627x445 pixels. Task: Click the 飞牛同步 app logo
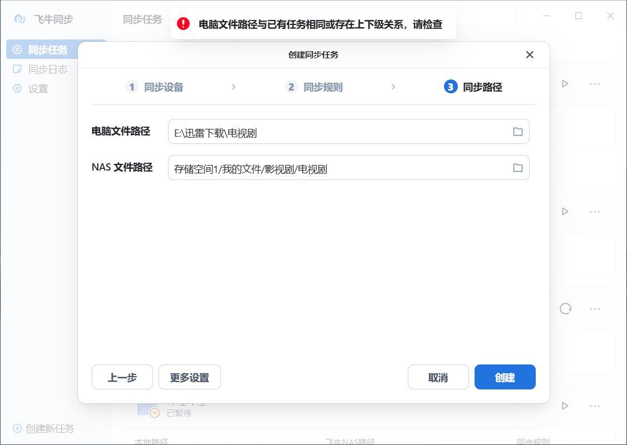tap(19, 19)
